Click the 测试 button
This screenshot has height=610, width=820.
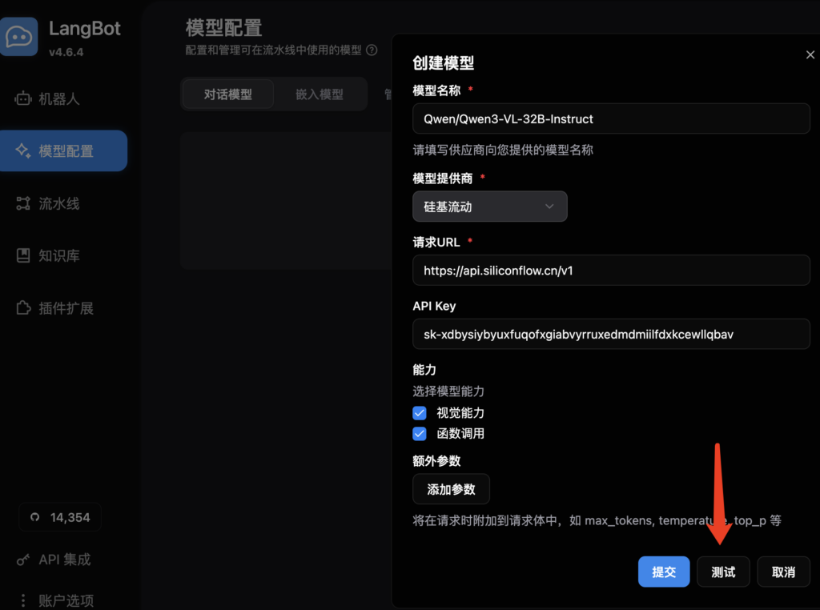pos(723,572)
